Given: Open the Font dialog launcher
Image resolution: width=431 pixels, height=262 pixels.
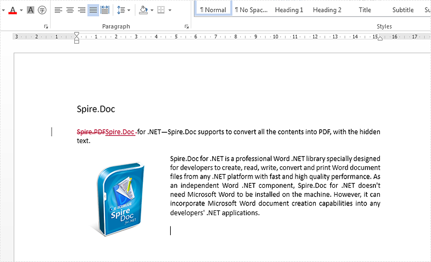Looking at the screenshot, I should coord(46,26).
